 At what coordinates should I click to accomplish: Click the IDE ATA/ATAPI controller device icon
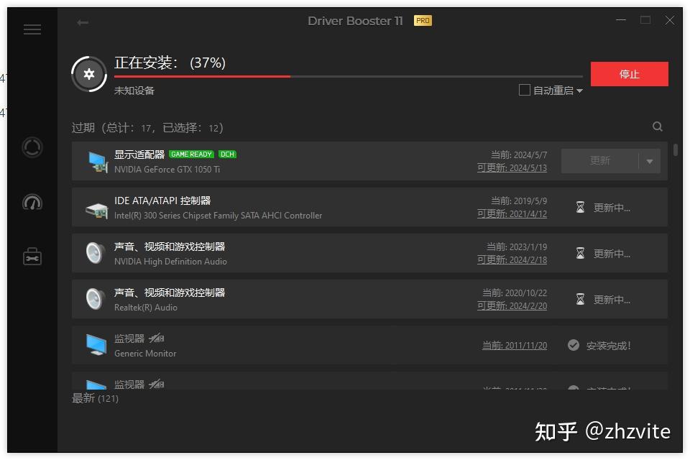tap(97, 211)
